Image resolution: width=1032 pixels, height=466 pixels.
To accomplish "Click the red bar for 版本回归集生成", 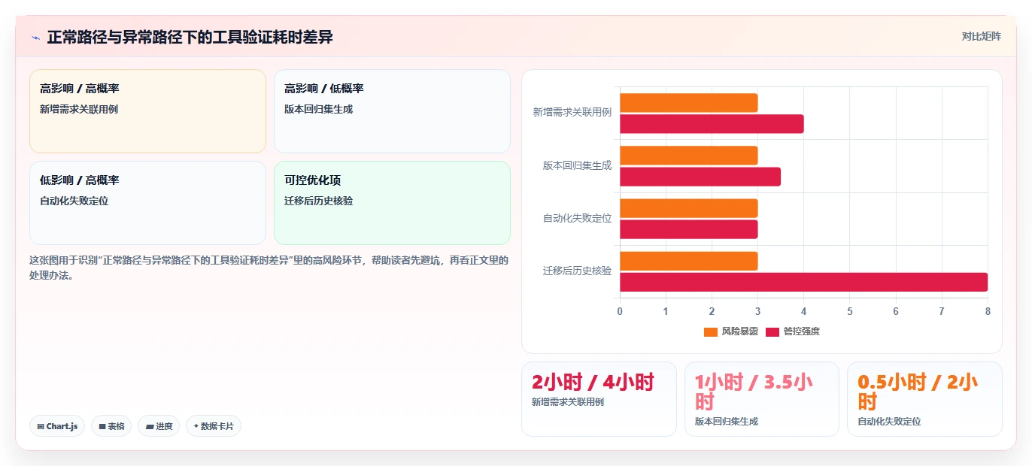I will click(700, 177).
